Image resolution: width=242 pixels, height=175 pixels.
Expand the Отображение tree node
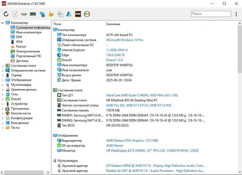tap(2, 80)
